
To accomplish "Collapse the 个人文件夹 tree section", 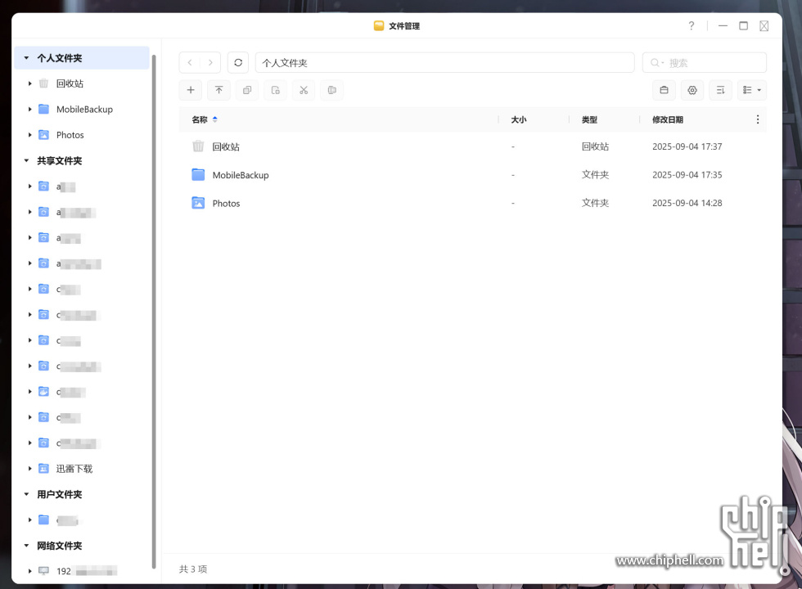I will pos(26,58).
